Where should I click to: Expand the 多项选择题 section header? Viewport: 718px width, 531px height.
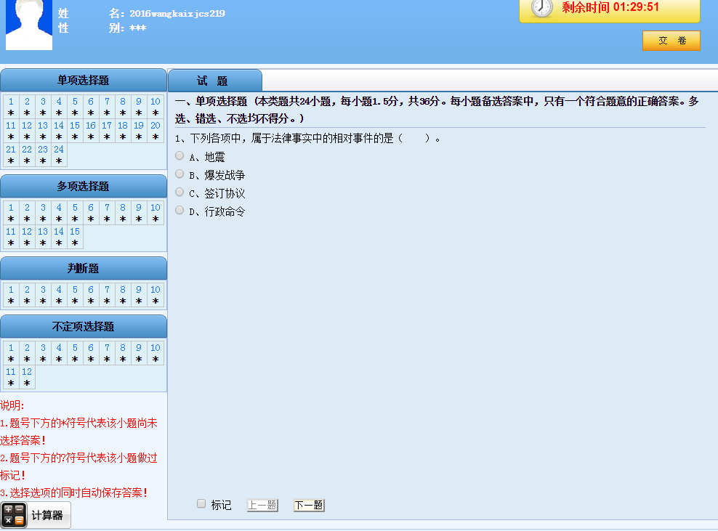point(84,187)
